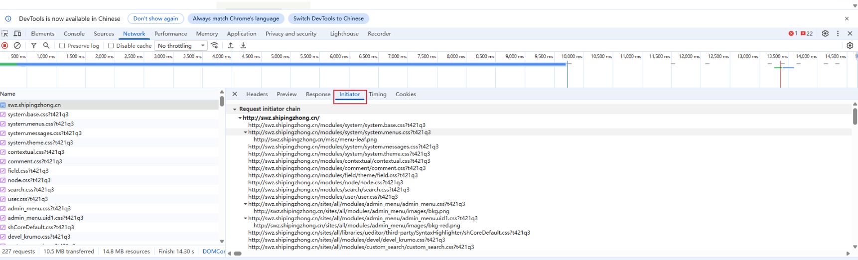Open the network conditions wifi icon
858x260 pixels.
(x=215, y=45)
